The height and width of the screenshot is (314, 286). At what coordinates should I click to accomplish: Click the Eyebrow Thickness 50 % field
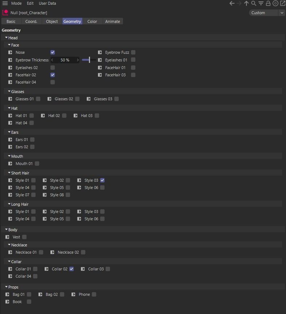click(x=65, y=60)
